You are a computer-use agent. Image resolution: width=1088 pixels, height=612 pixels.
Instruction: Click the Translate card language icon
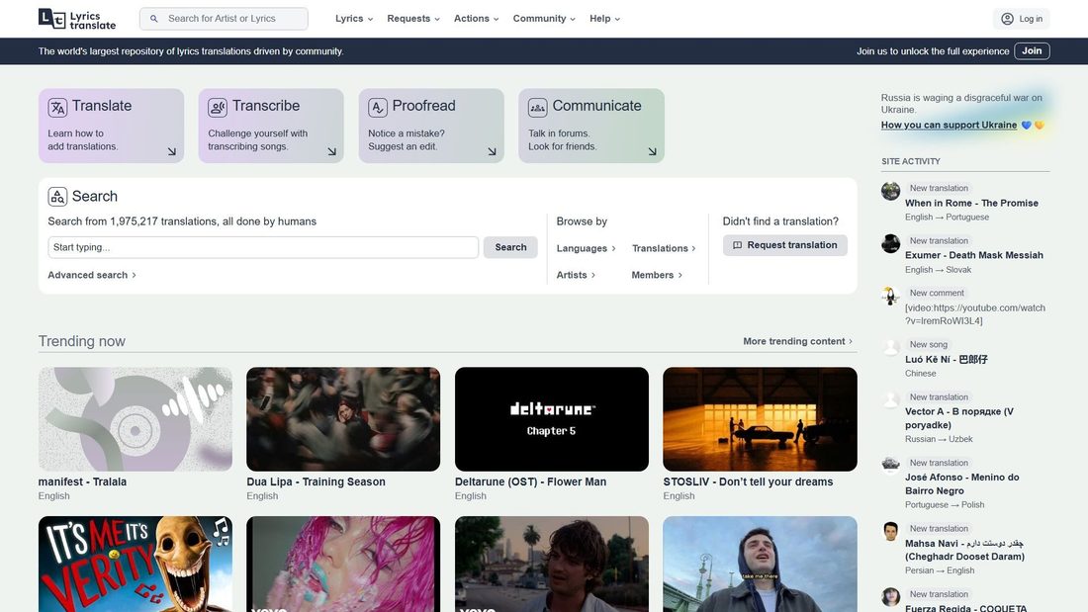(x=57, y=108)
